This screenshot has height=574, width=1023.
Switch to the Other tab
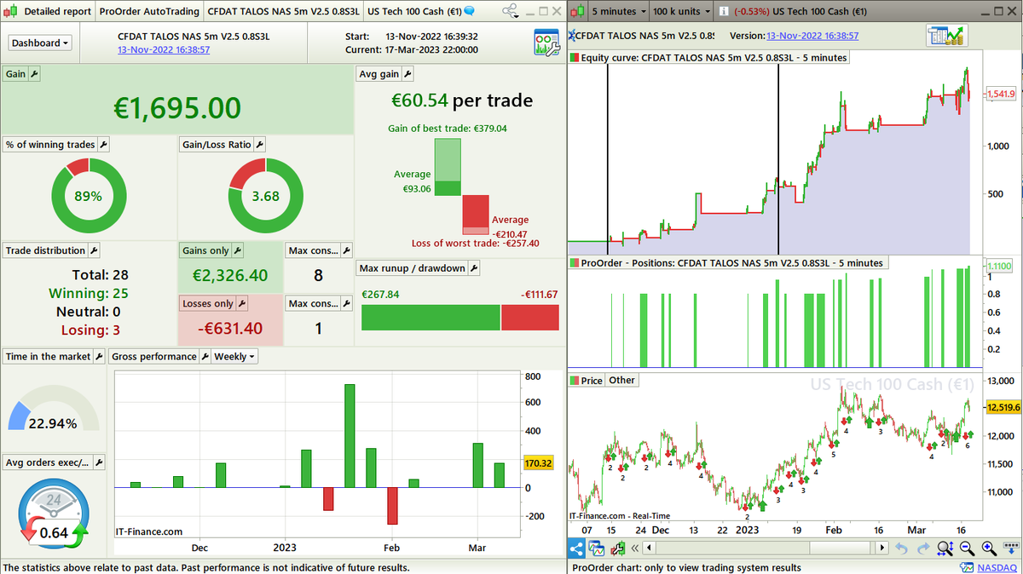pyautogui.click(x=621, y=380)
